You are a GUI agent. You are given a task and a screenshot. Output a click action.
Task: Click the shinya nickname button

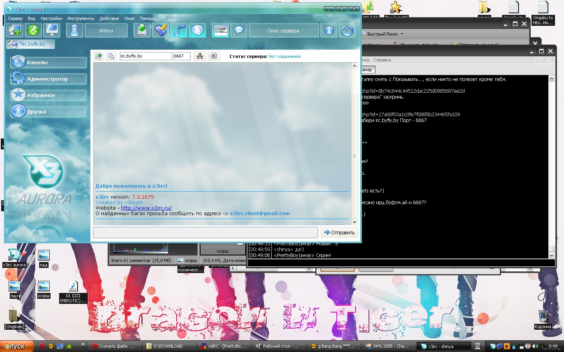pos(106,31)
